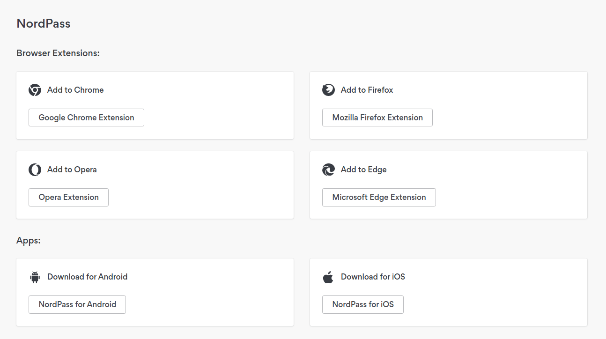Get the NordPass for Android app
606x339 pixels.
(77, 304)
